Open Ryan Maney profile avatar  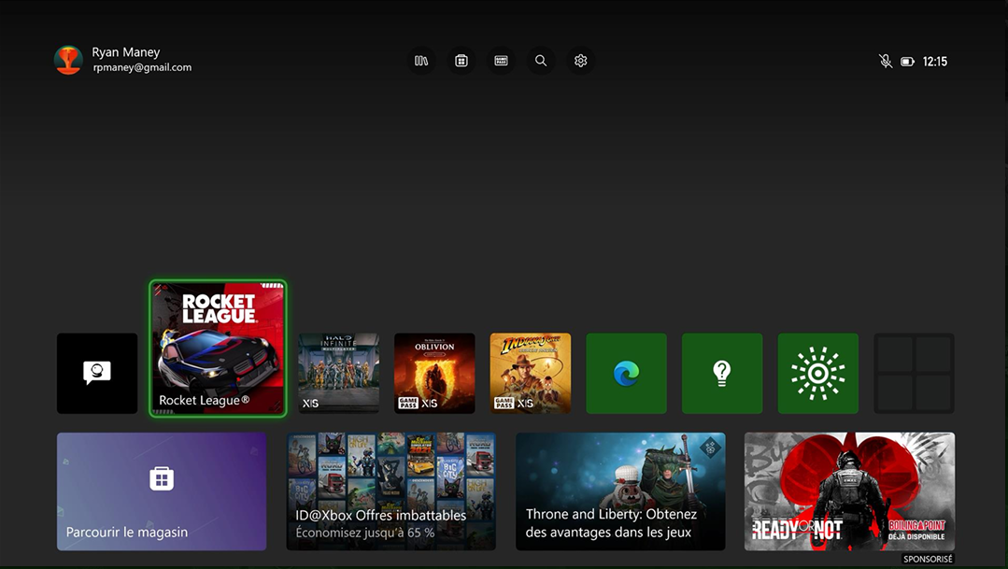68,60
